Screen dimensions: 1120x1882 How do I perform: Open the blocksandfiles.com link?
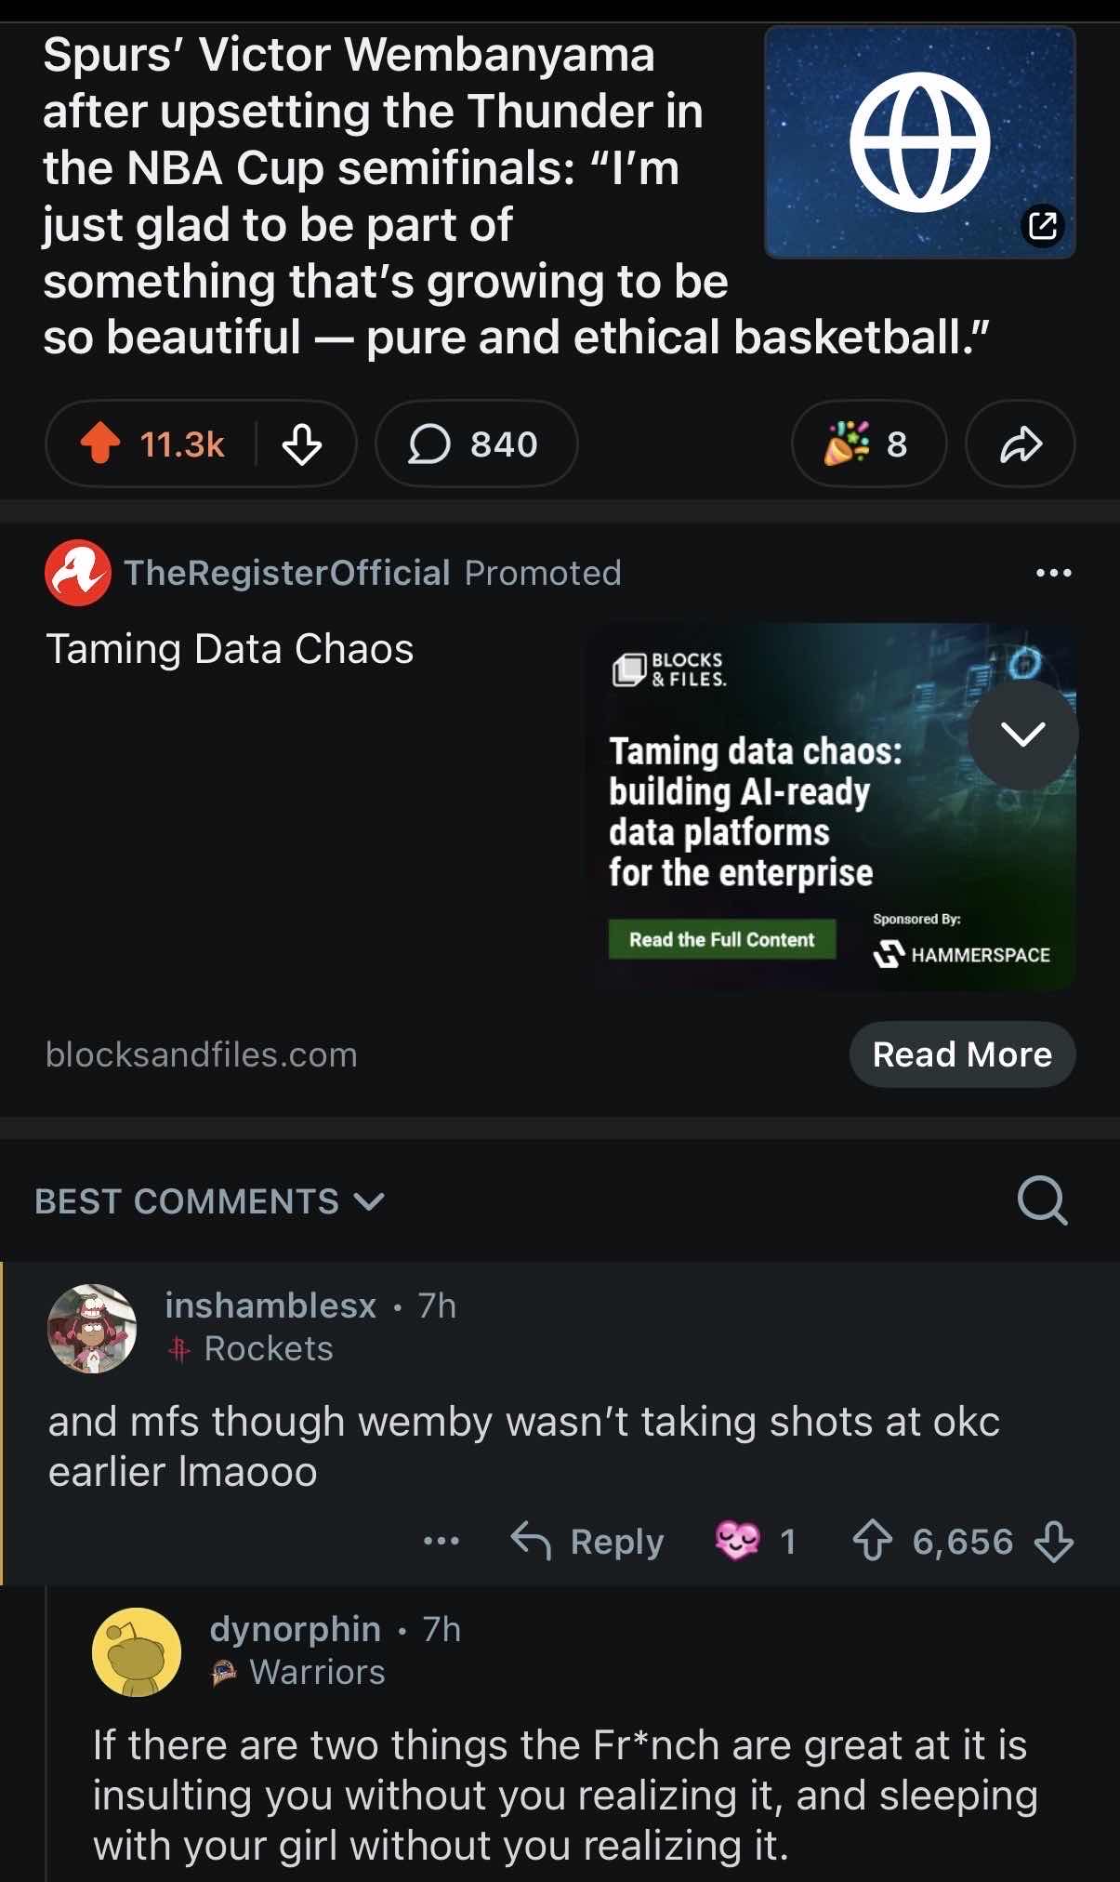pyautogui.click(x=202, y=1054)
